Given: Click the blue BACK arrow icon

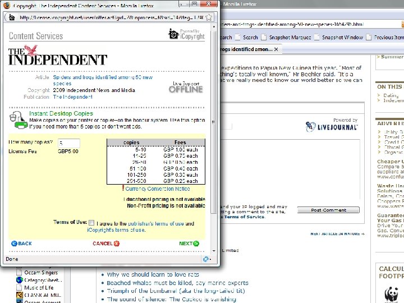Looking at the screenshot, I should pyautogui.click(x=14, y=244).
